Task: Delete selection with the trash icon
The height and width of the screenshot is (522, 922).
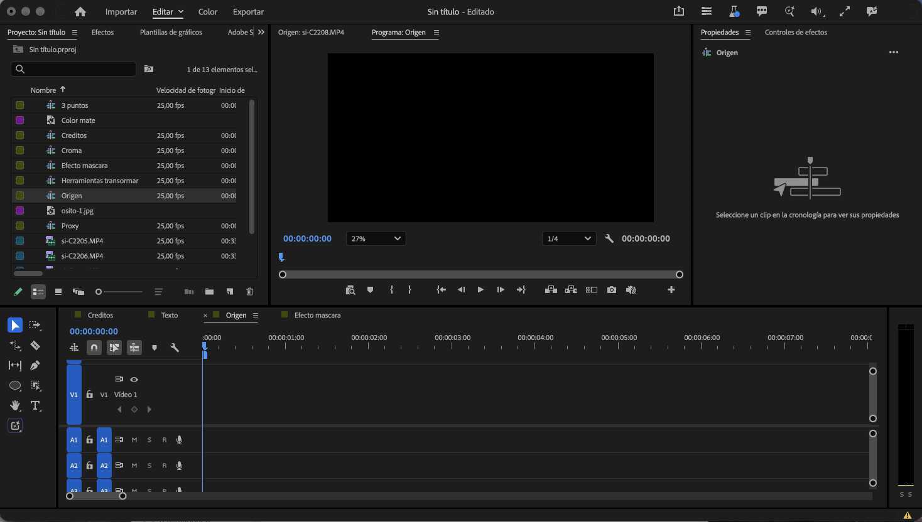Action: [x=249, y=292]
